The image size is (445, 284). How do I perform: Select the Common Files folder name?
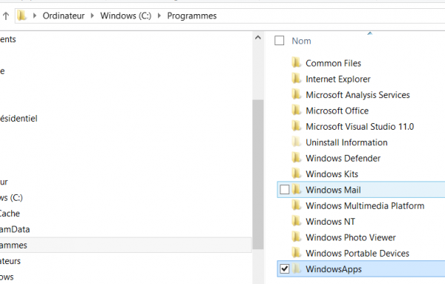(x=333, y=63)
